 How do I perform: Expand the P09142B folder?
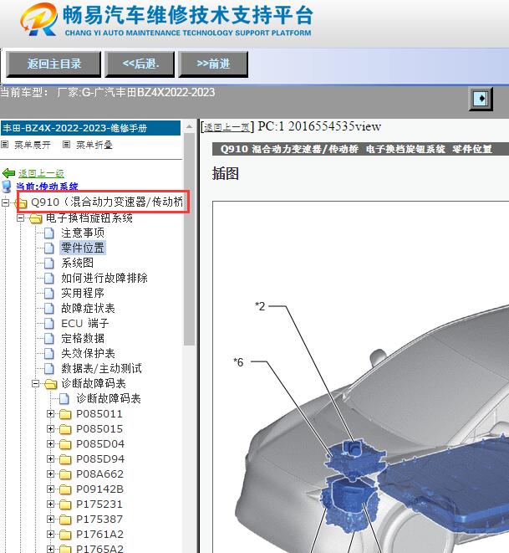(51, 489)
